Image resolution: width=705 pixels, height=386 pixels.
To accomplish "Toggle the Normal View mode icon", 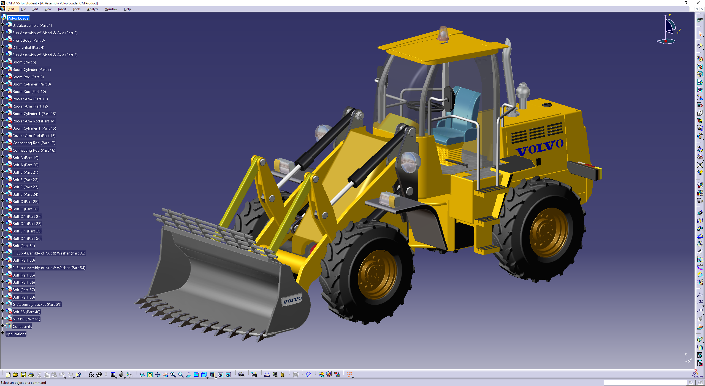I will [x=189, y=374].
